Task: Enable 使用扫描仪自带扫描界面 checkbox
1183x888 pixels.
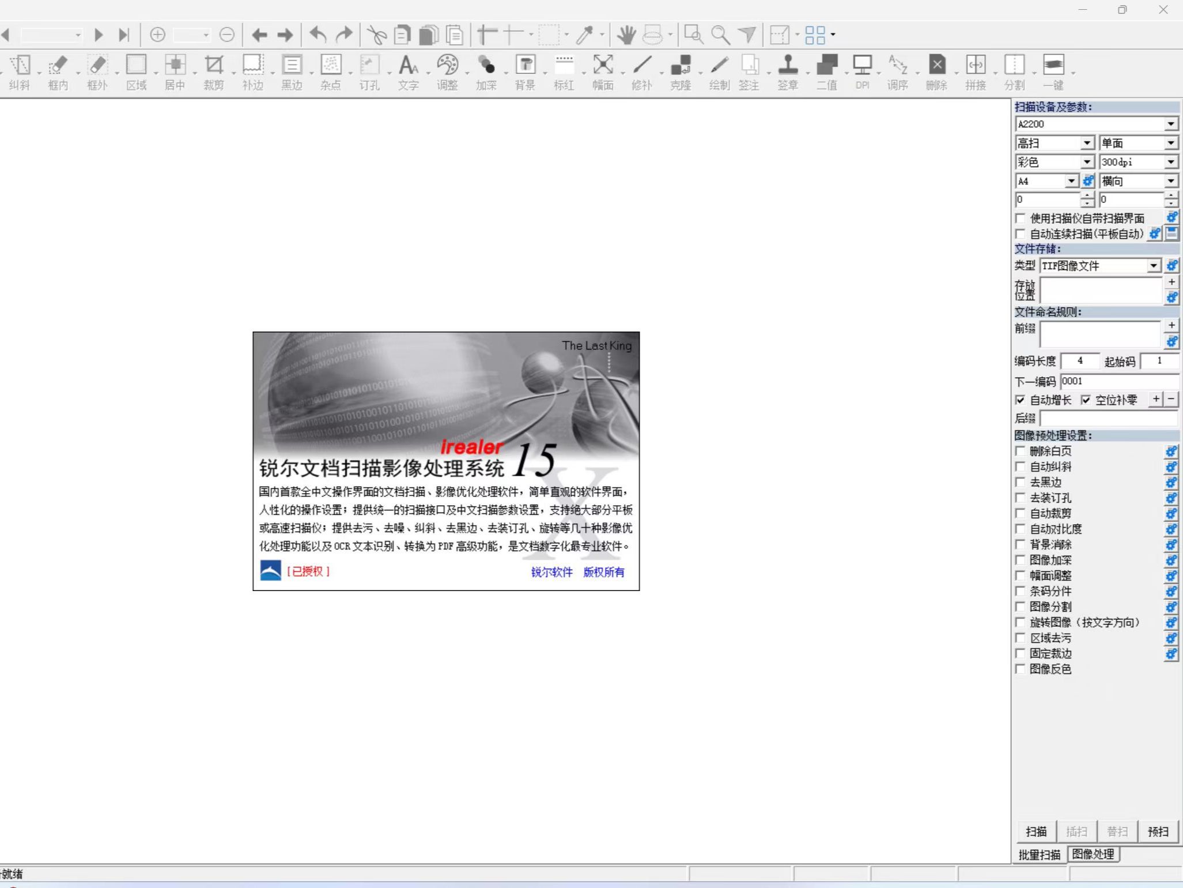Action: [1021, 218]
